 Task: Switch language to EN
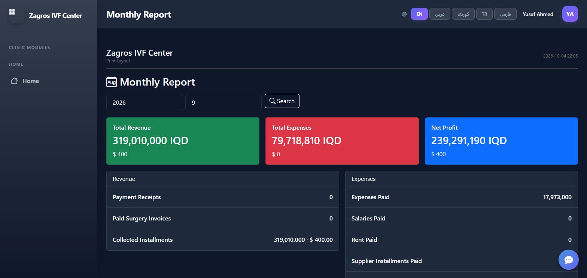(x=419, y=14)
